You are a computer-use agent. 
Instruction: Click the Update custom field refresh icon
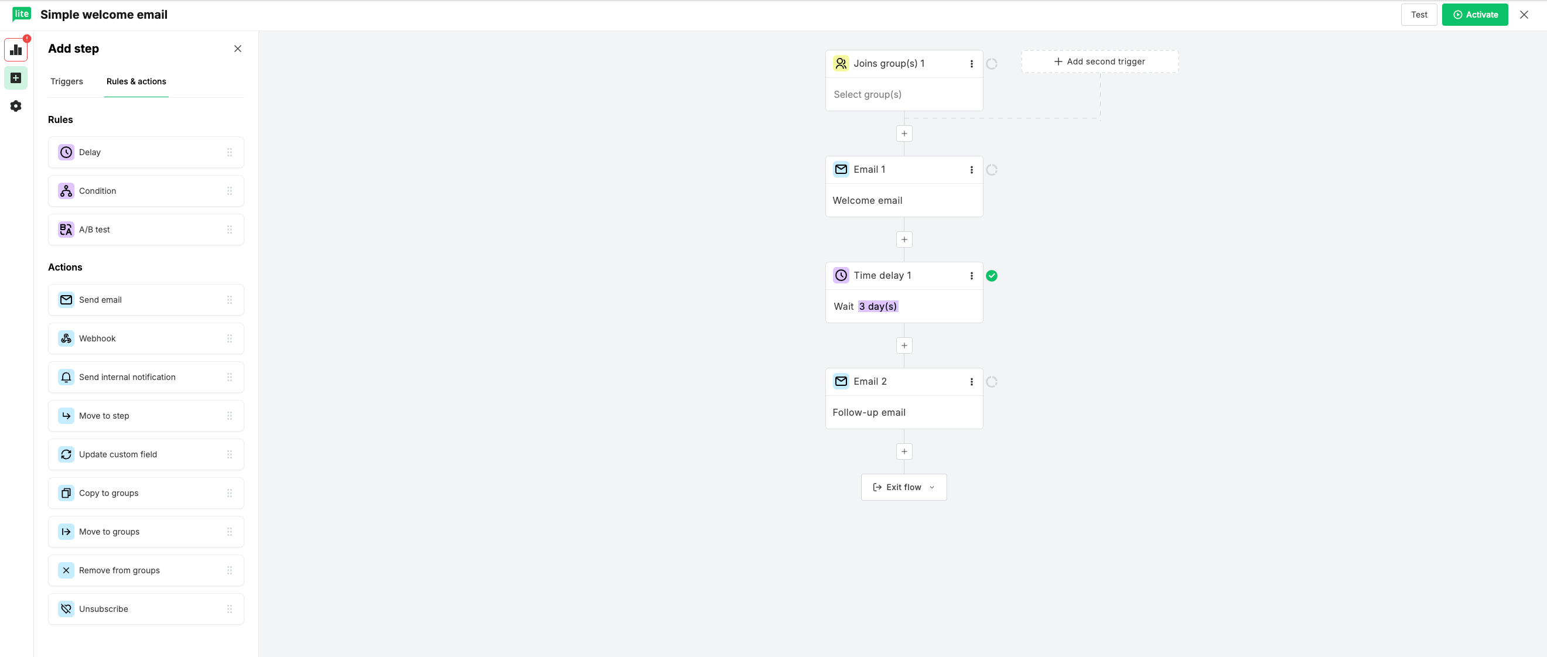66,454
